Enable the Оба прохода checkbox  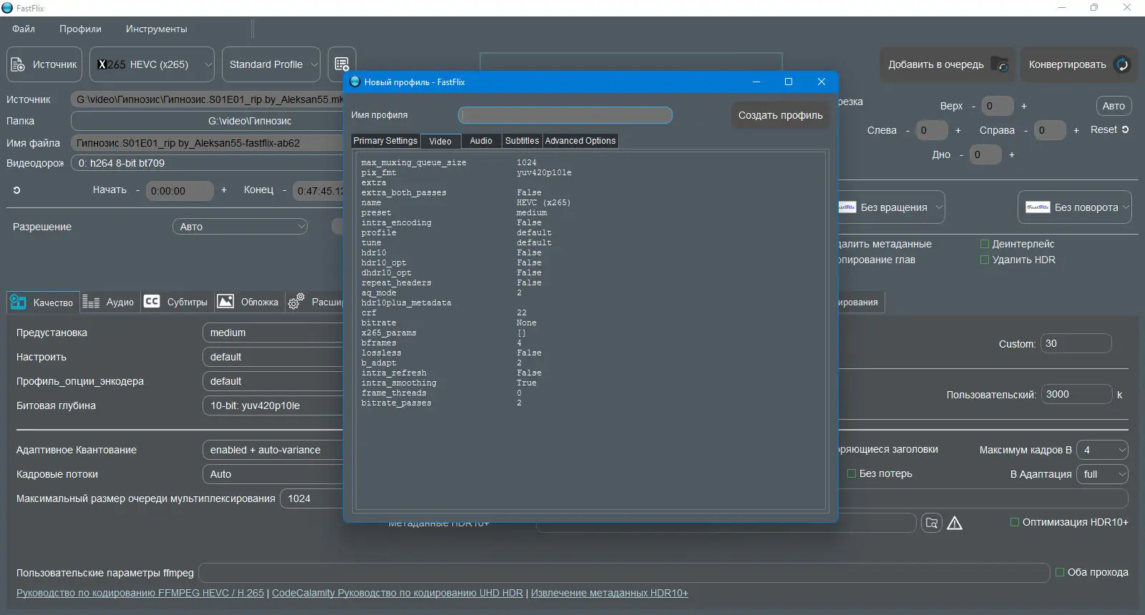(1060, 572)
